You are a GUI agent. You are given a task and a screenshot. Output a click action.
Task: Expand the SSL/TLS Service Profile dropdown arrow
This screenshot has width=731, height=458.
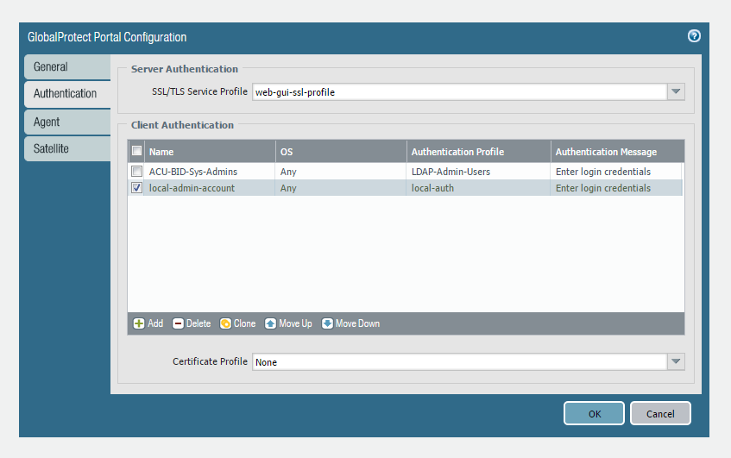click(676, 92)
